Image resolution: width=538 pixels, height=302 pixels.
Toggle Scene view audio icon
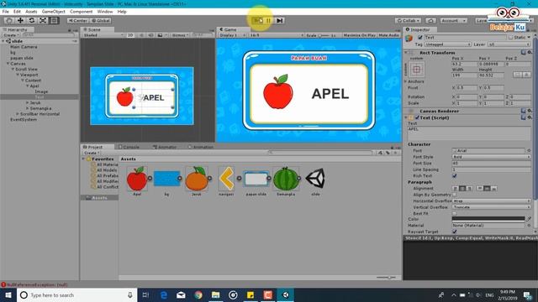pos(150,35)
